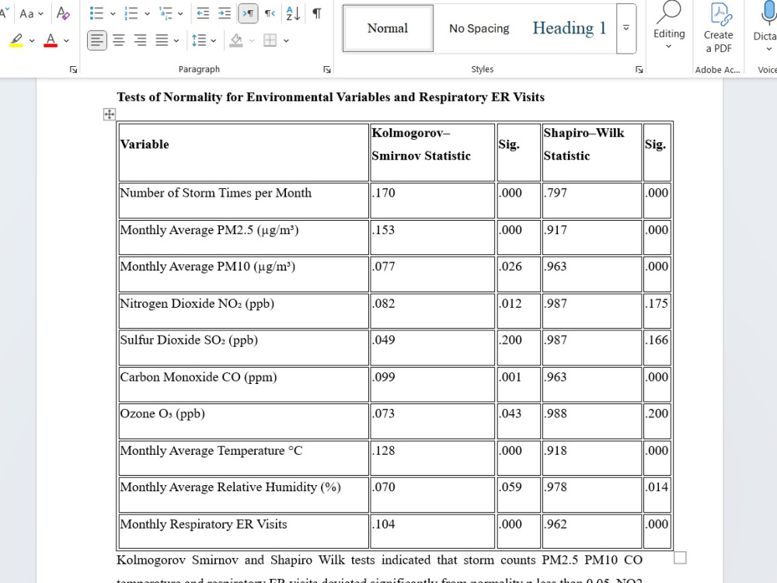Sort the selected text alphabetically
777x583 pixels.
293,13
